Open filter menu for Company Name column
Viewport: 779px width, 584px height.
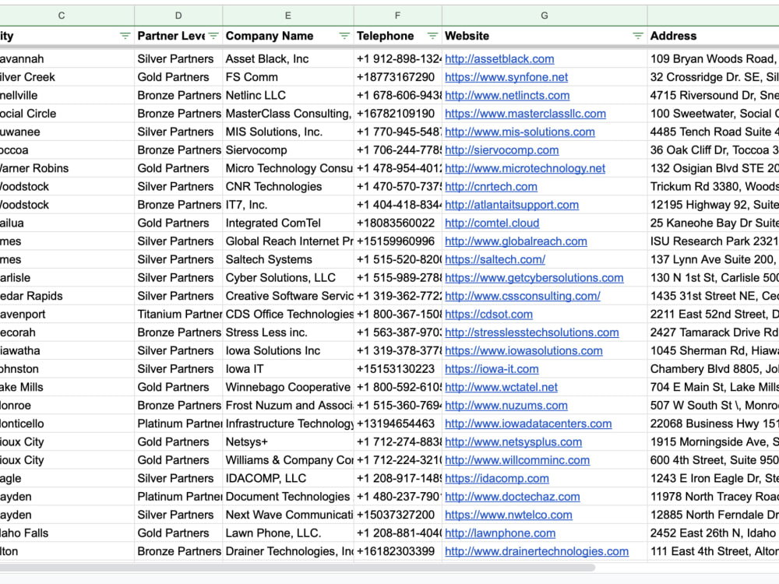pos(344,36)
